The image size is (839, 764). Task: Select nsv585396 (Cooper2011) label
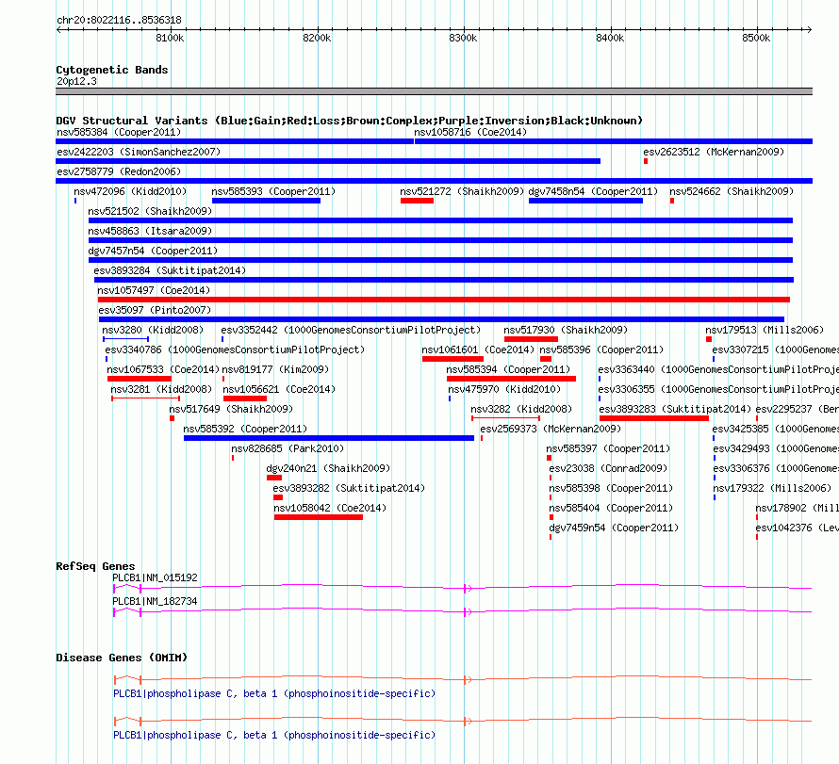pyautogui.click(x=601, y=349)
